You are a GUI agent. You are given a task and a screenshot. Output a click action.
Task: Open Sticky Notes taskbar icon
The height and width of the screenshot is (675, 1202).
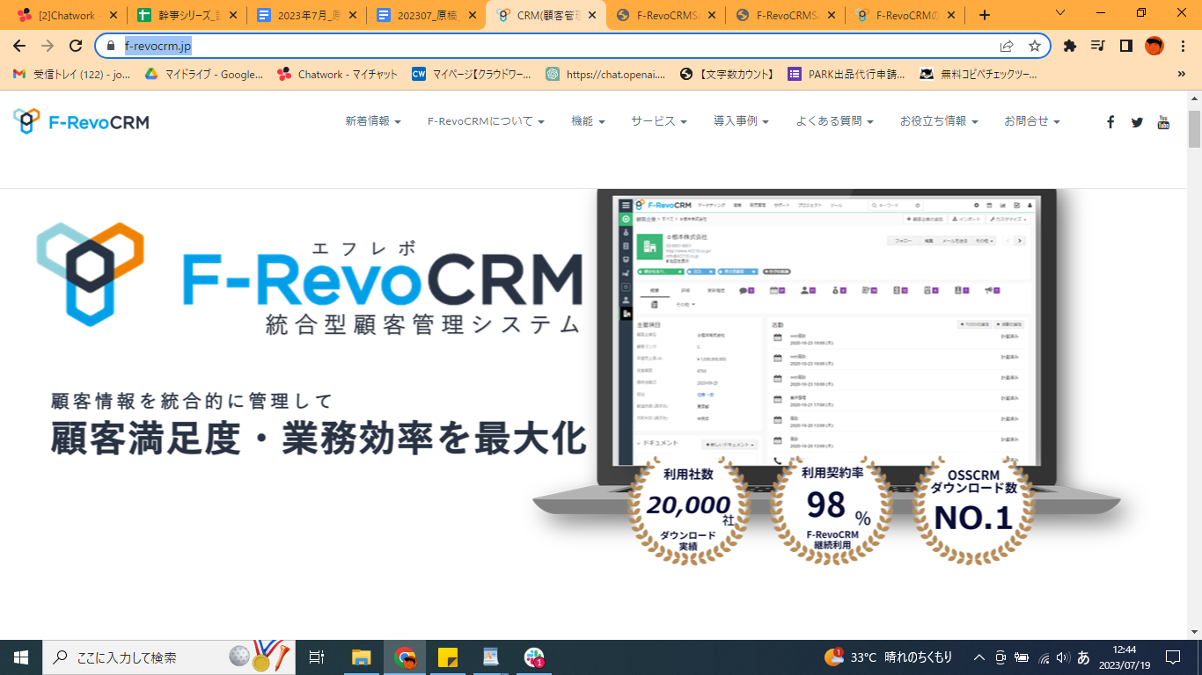click(x=448, y=657)
